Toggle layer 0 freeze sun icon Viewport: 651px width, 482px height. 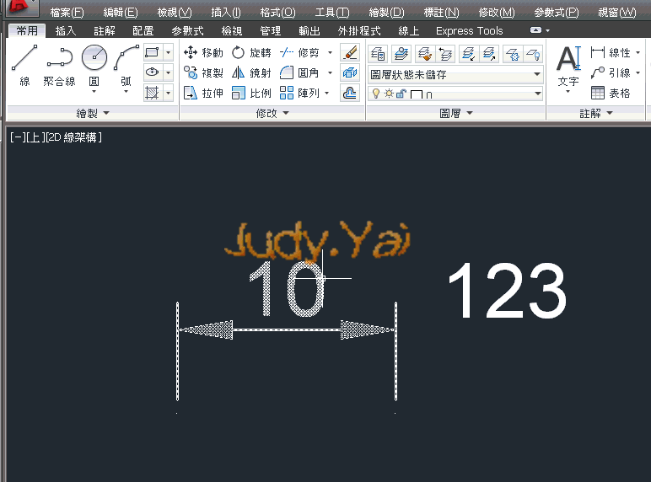coord(389,94)
